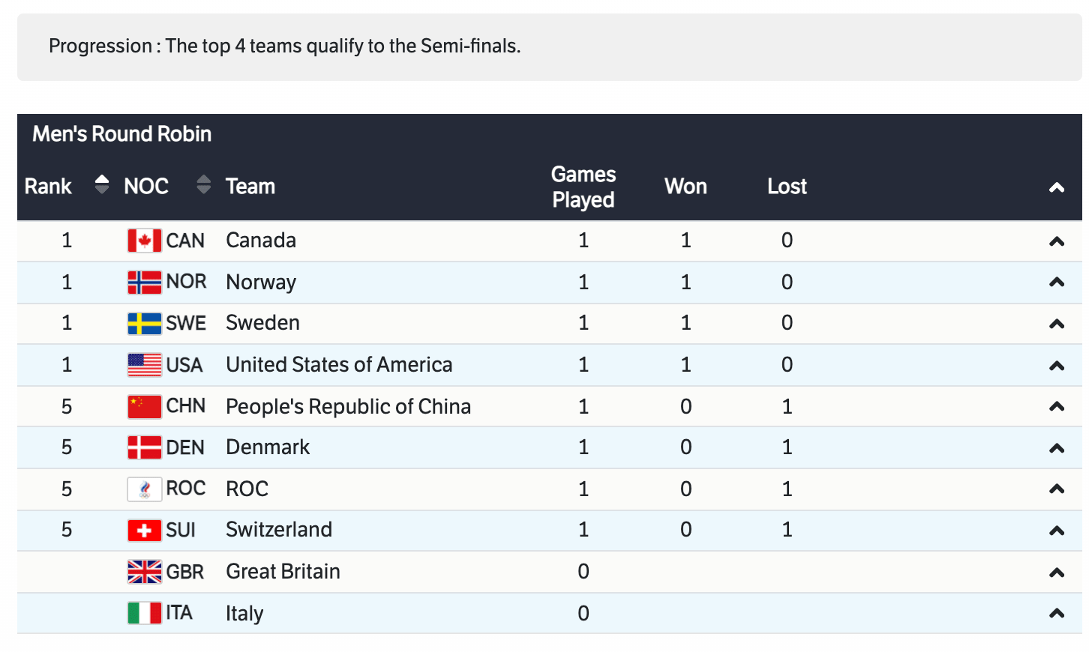Collapse all rows using header chevron
The width and height of the screenshot is (1089, 652).
coord(1057,187)
